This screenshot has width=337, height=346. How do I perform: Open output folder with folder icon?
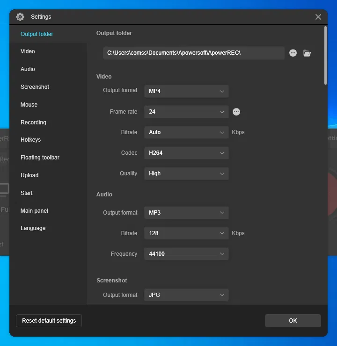(307, 53)
